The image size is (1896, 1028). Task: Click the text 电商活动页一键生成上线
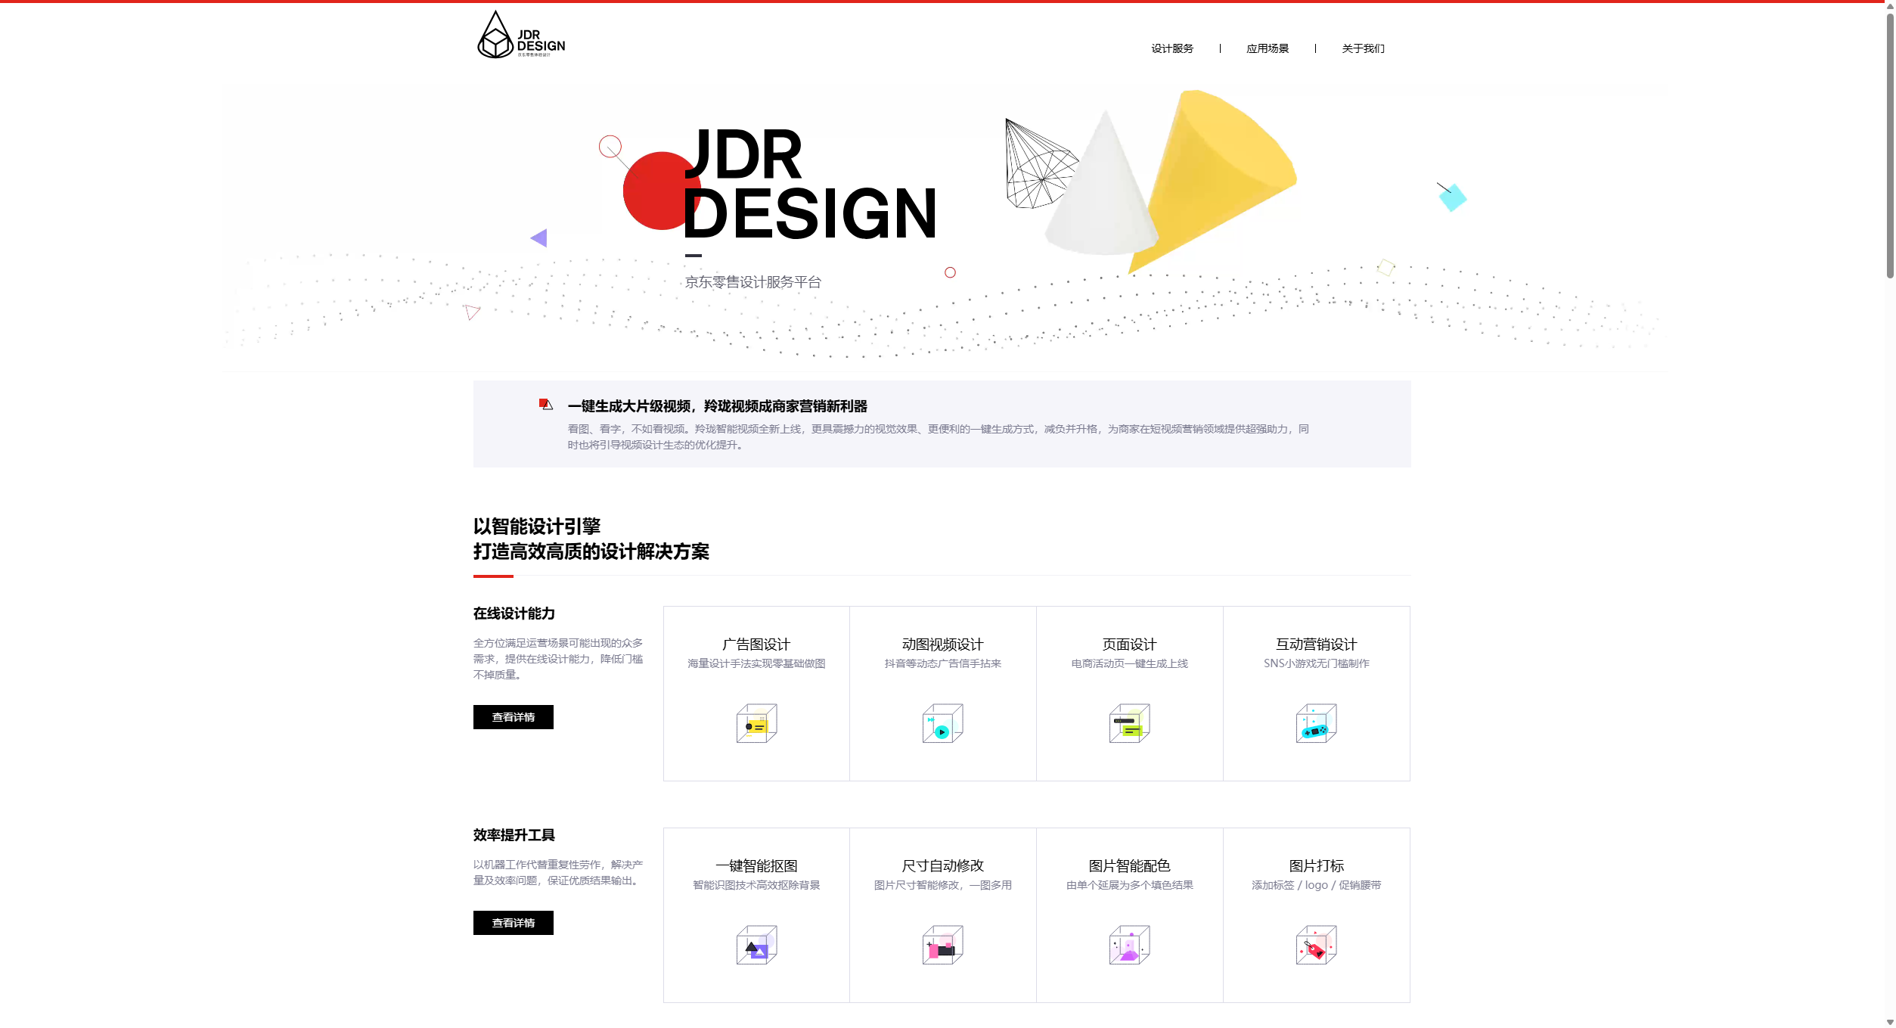click(1129, 663)
